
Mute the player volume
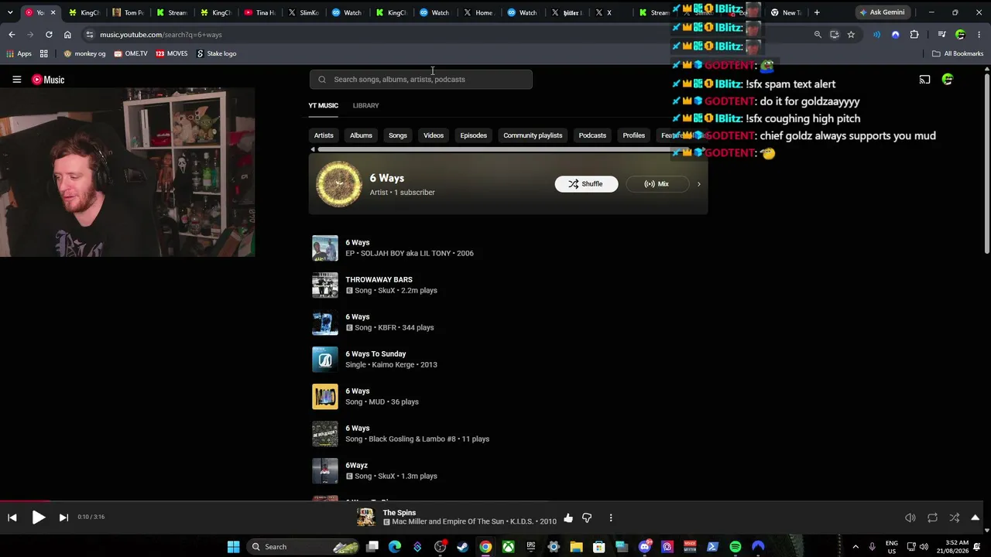coord(910,518)
